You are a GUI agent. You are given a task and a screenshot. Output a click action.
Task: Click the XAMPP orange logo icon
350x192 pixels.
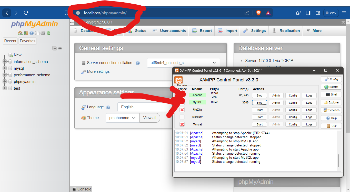[178, 80]
